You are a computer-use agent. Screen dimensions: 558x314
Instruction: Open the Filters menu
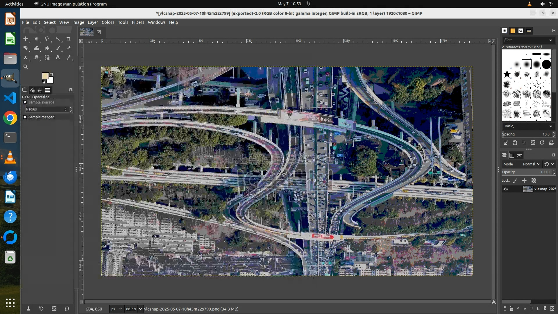click(x=138, y=22)
